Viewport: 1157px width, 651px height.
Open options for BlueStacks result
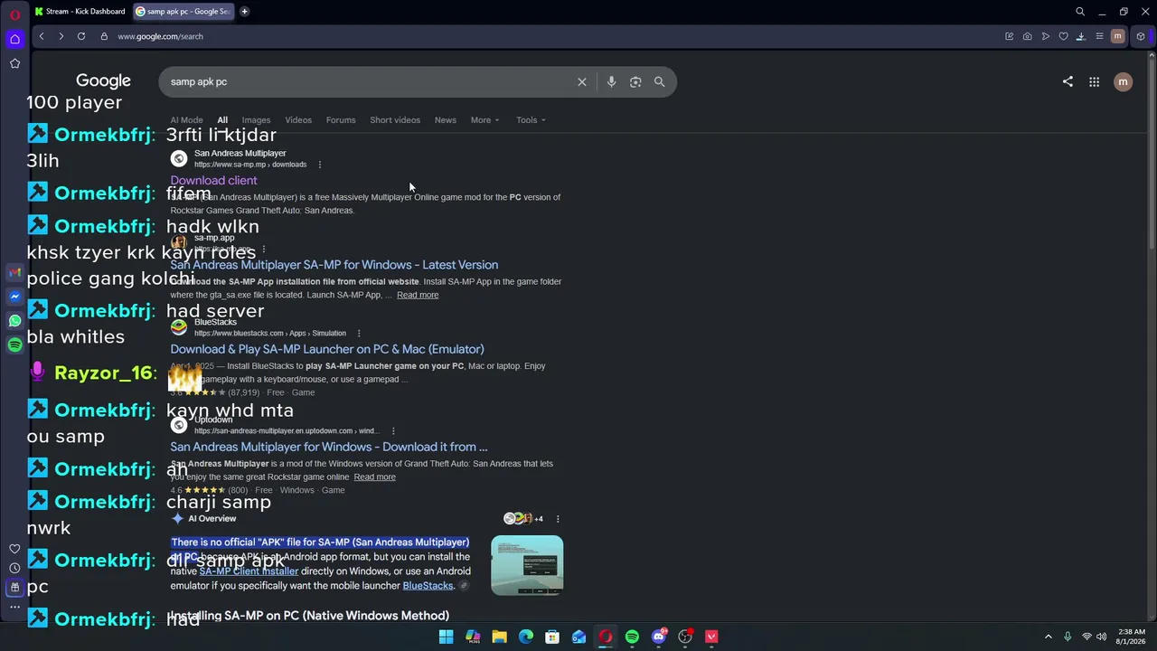(358, 333)
